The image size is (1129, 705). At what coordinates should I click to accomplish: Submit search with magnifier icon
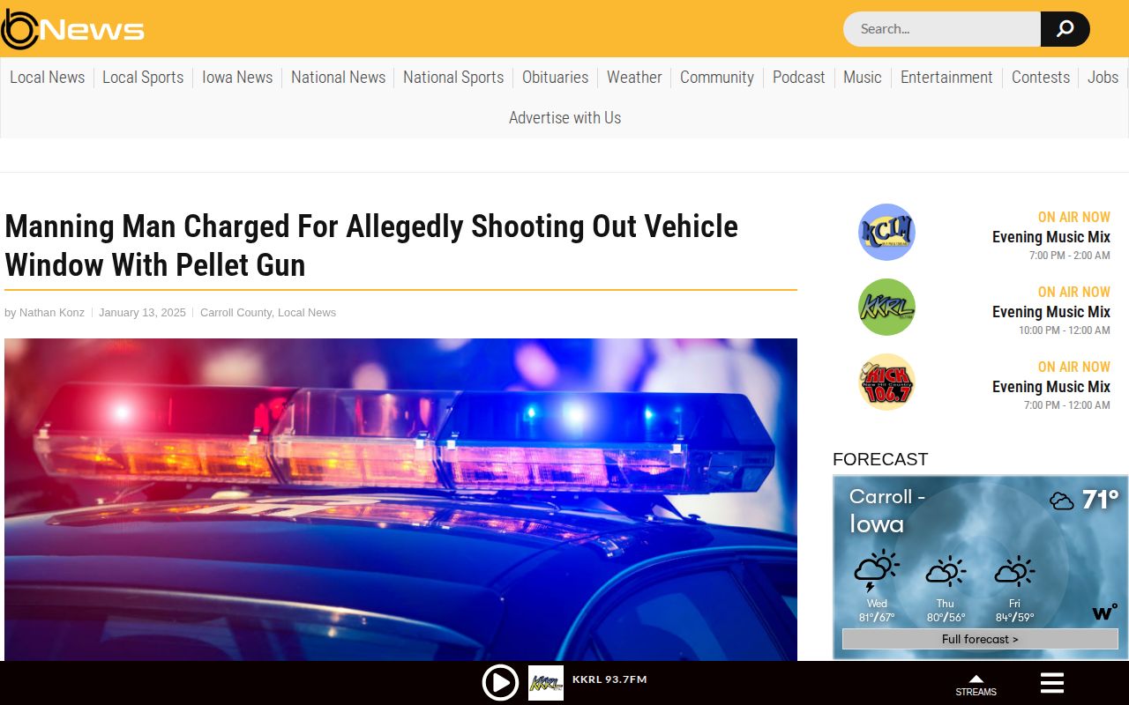[x=1065, y=29]
